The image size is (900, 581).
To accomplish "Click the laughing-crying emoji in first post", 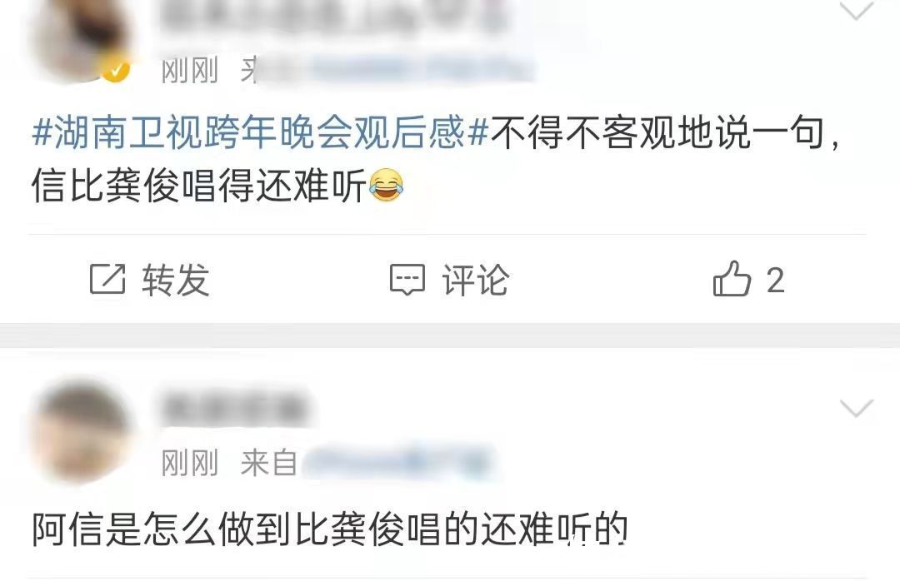I will coord(386,186).
